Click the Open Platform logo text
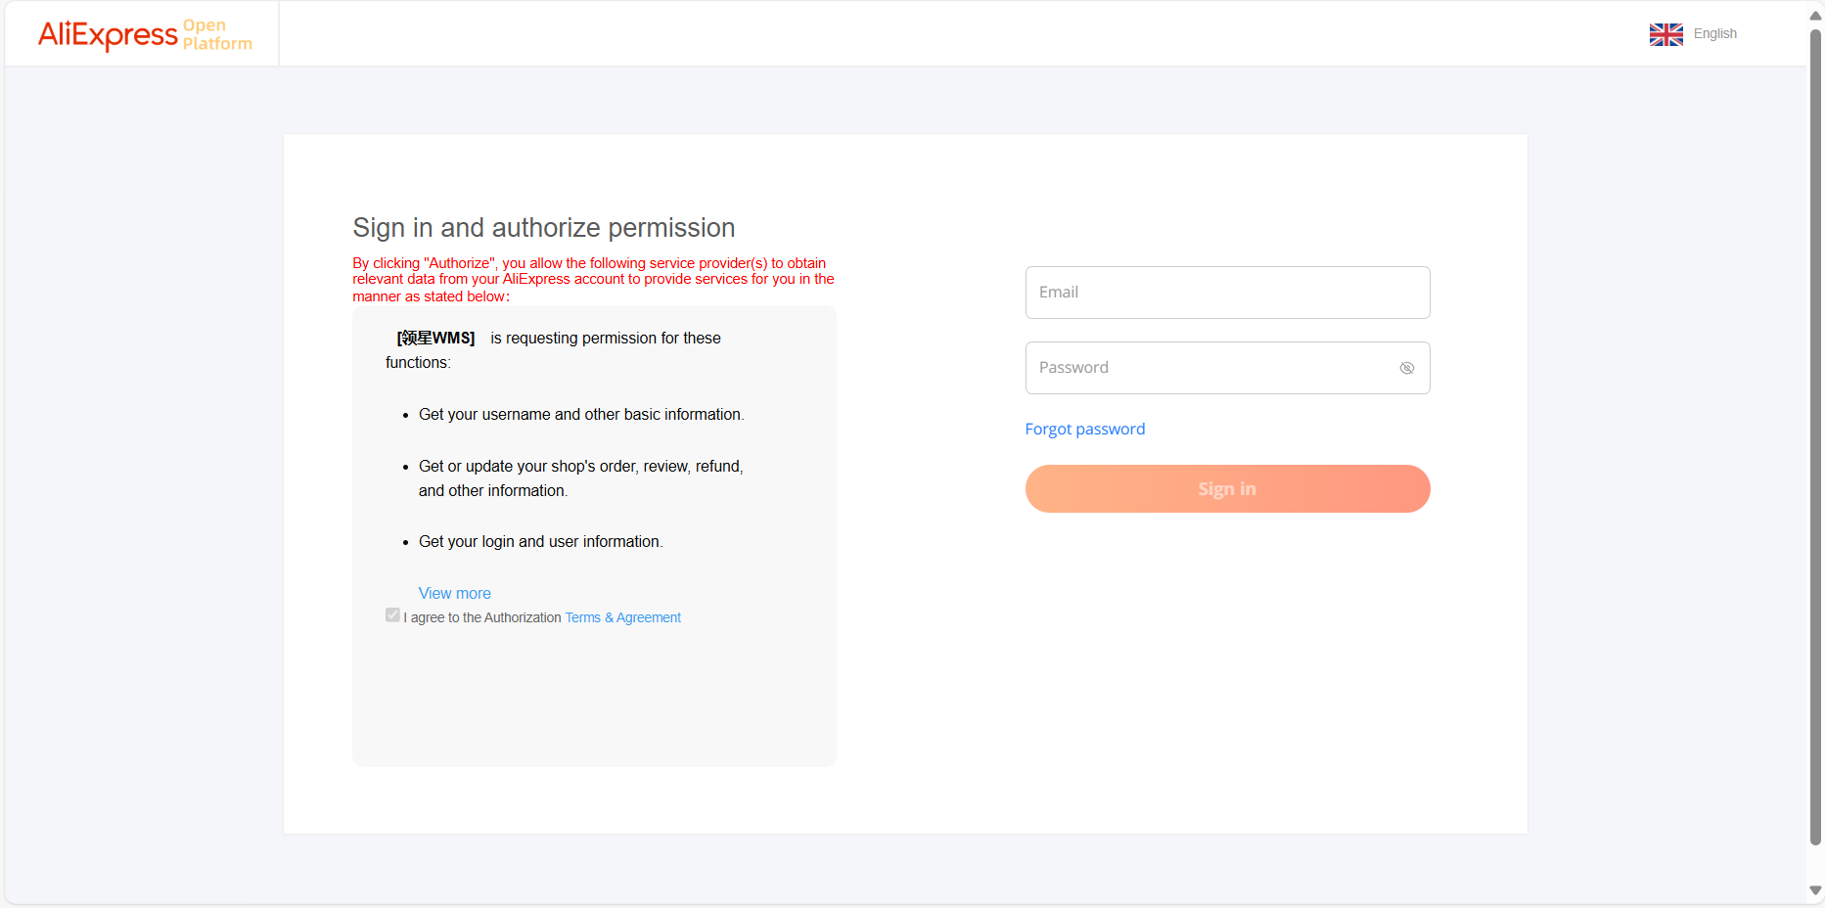Screen dimensions: 1825x908 tap(217, 34)
